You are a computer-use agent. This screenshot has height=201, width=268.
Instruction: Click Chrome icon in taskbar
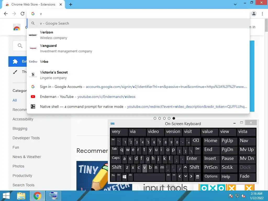(x=37, y=196)
